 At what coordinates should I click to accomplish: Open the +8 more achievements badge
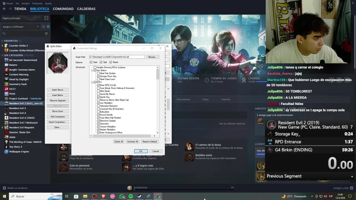(126, 167)
